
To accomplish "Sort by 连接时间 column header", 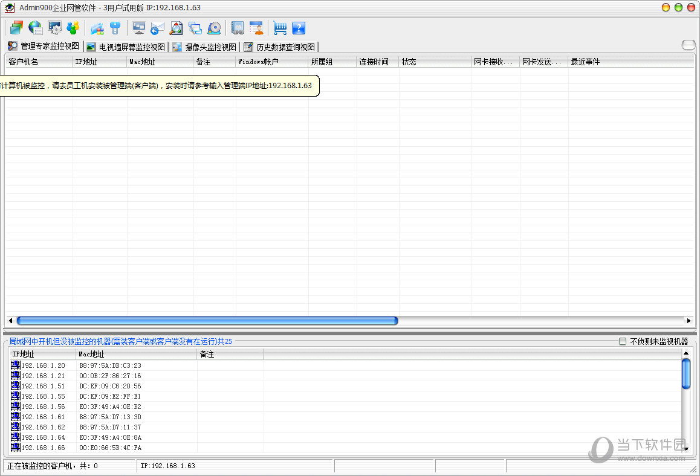I will (378, 62).
